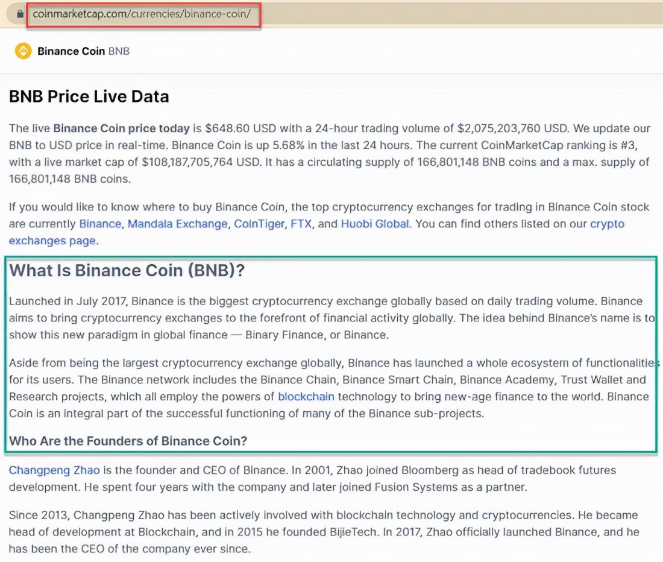Click the BNB ticker symbol in header
Image resolution: width=663 pixels, height=562 pixels.
pos(119,51)
